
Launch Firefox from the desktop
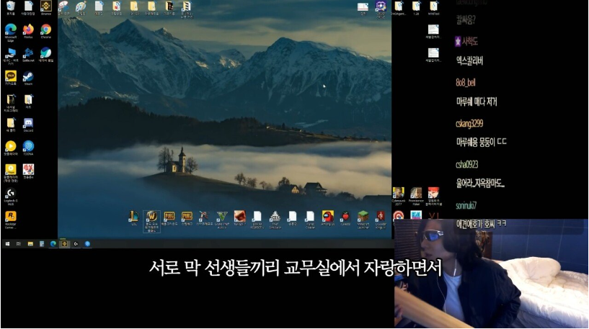pos(28,31)
